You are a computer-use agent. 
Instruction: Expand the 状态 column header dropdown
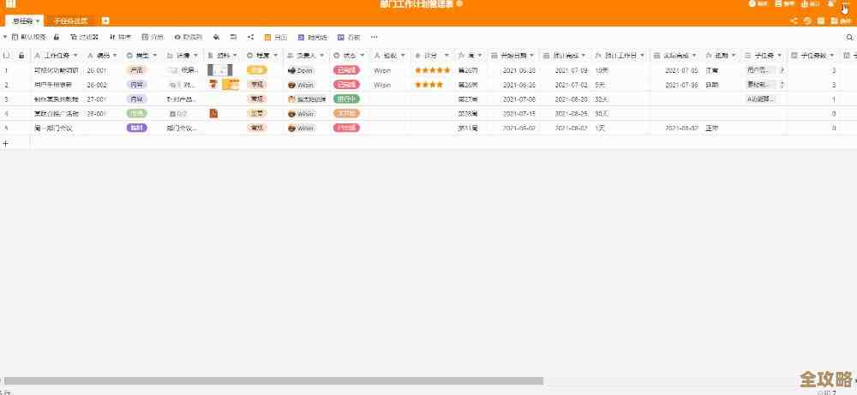click(x=362, y=56)
